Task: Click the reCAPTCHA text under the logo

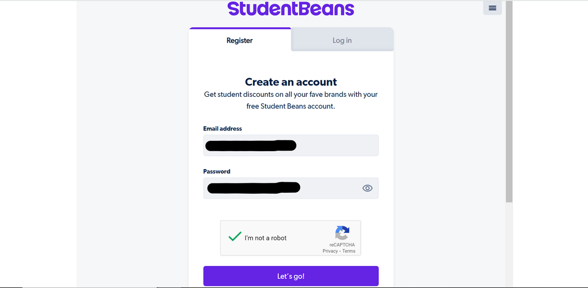Action: 342,244
